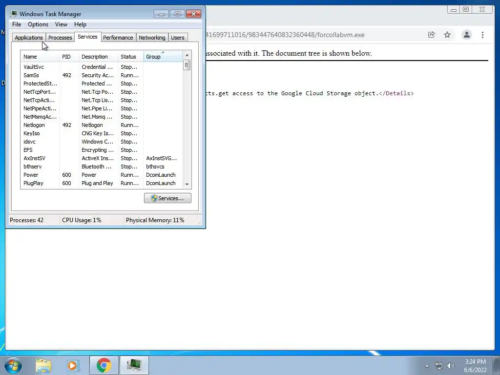Show hidden tray icons arrow
This screenshot has height=375, width=500.
pyautogui.click(x=427, y=366)
